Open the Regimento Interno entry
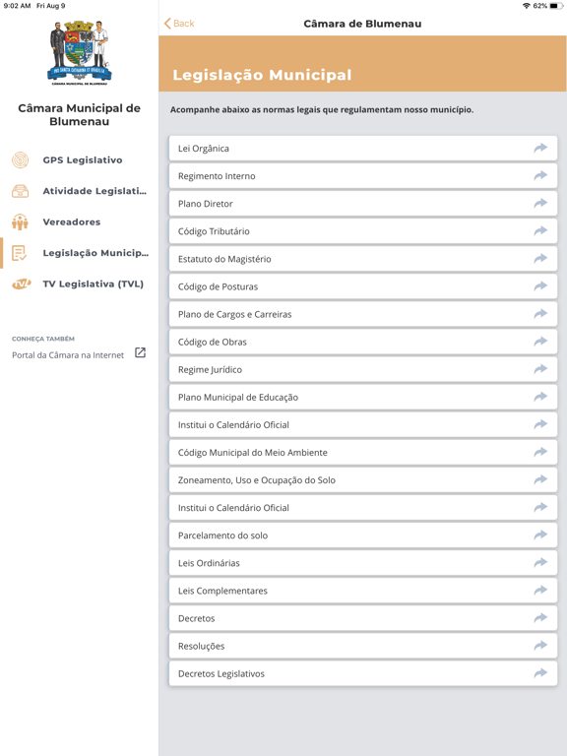The height and width of the screenshot is (756, 567). point(363,176)
